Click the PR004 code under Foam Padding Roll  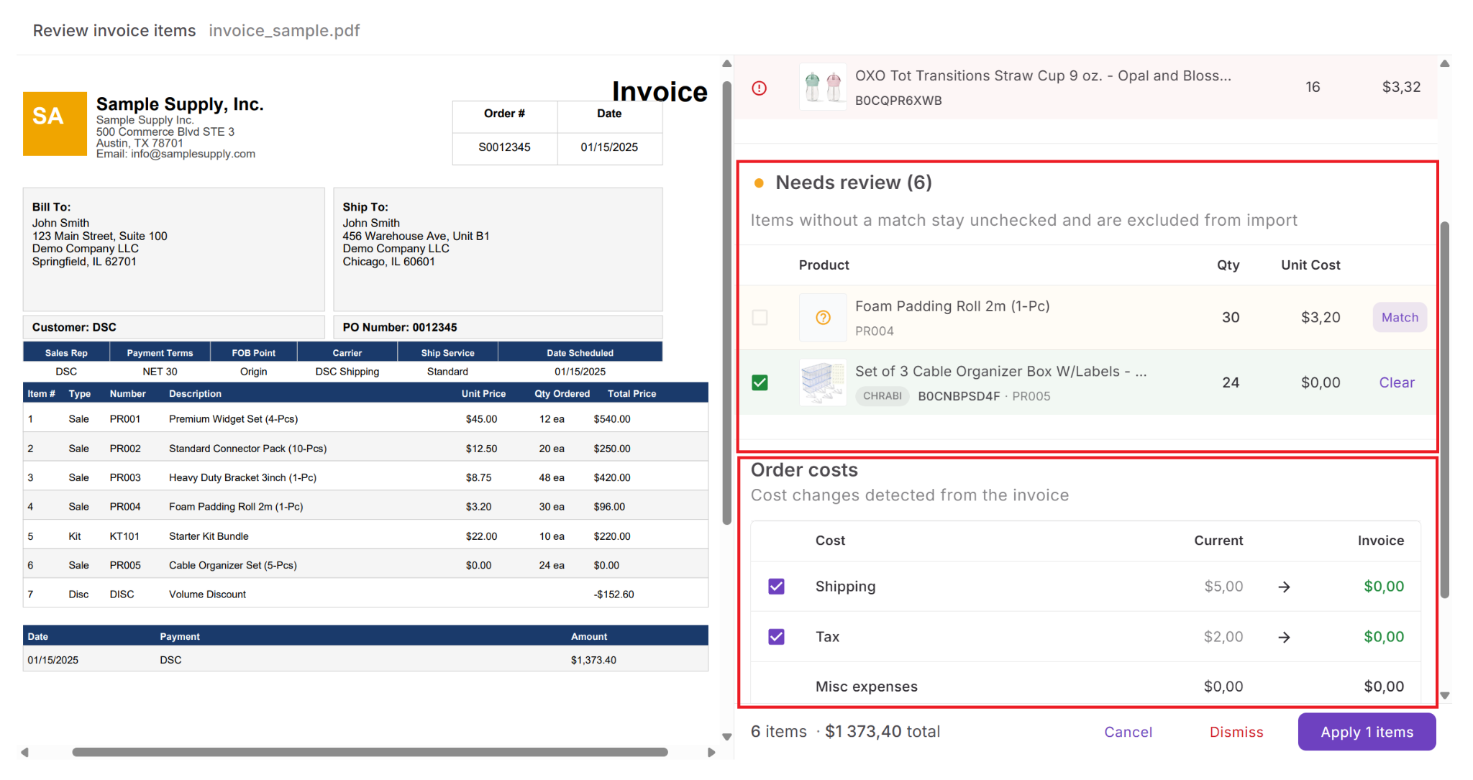pos(874,331)
